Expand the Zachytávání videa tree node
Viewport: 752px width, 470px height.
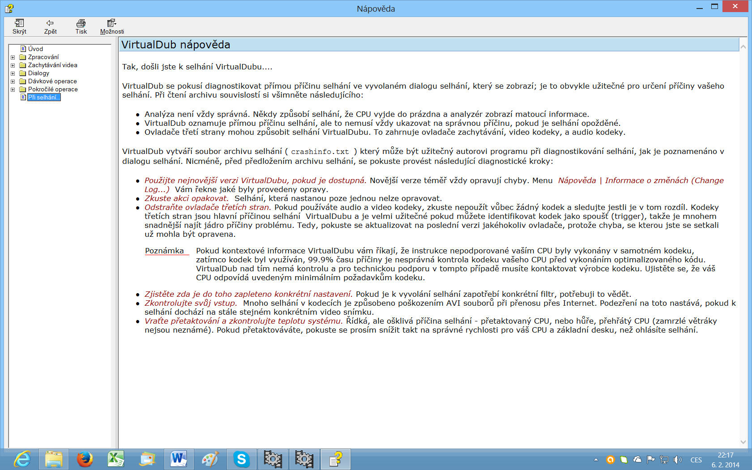coord(13,65)
